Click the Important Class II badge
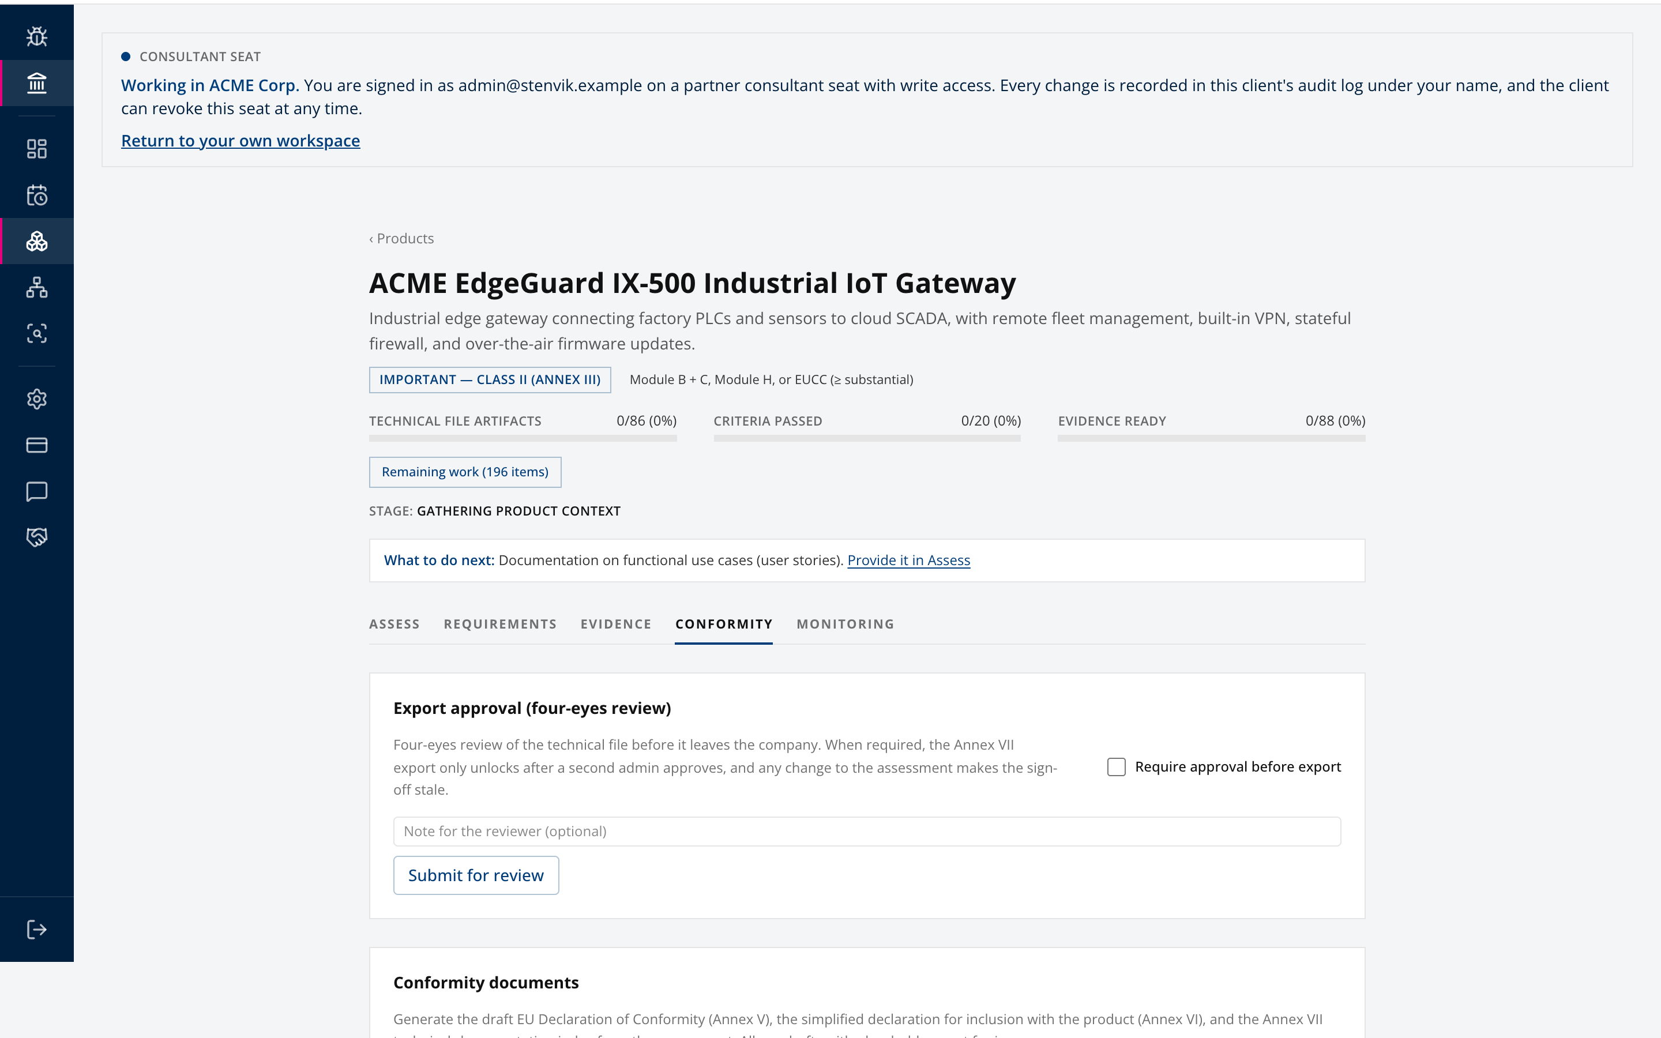Screen dimensions: 1661x1038 [490, 379]
